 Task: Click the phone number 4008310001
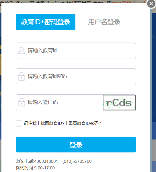(46, 161)
